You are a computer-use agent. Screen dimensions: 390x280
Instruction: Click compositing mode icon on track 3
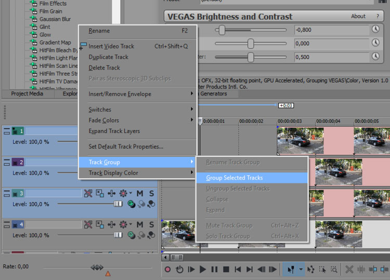tap(131, 204)
